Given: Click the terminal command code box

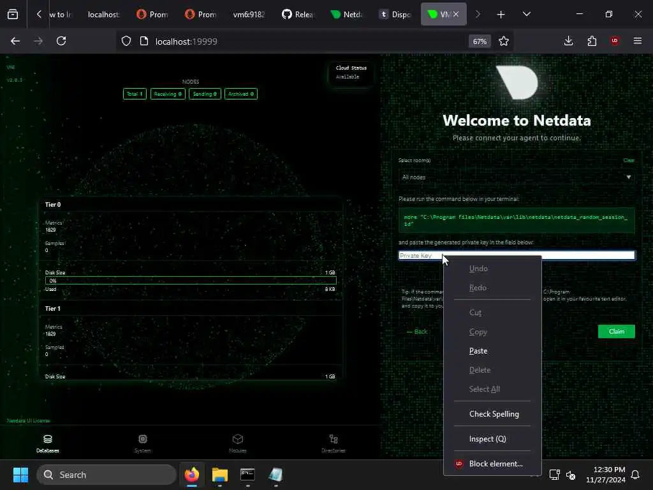Looking at the screenshot, I should click(x=517, y=220).
